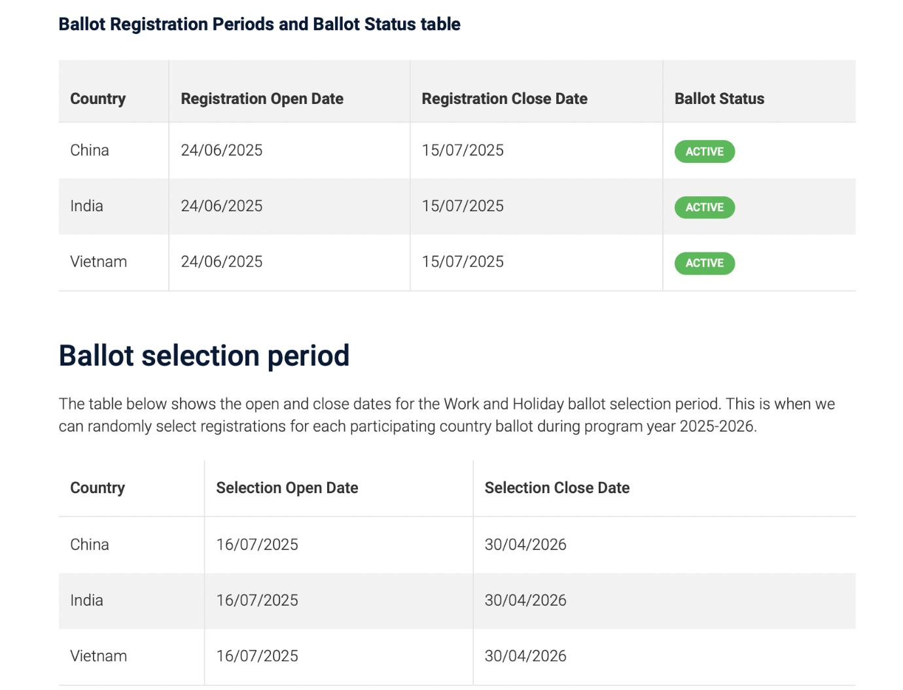Click China's selection open date 16/07/2025
Screen dimensions: 903x690
[257, 545]
